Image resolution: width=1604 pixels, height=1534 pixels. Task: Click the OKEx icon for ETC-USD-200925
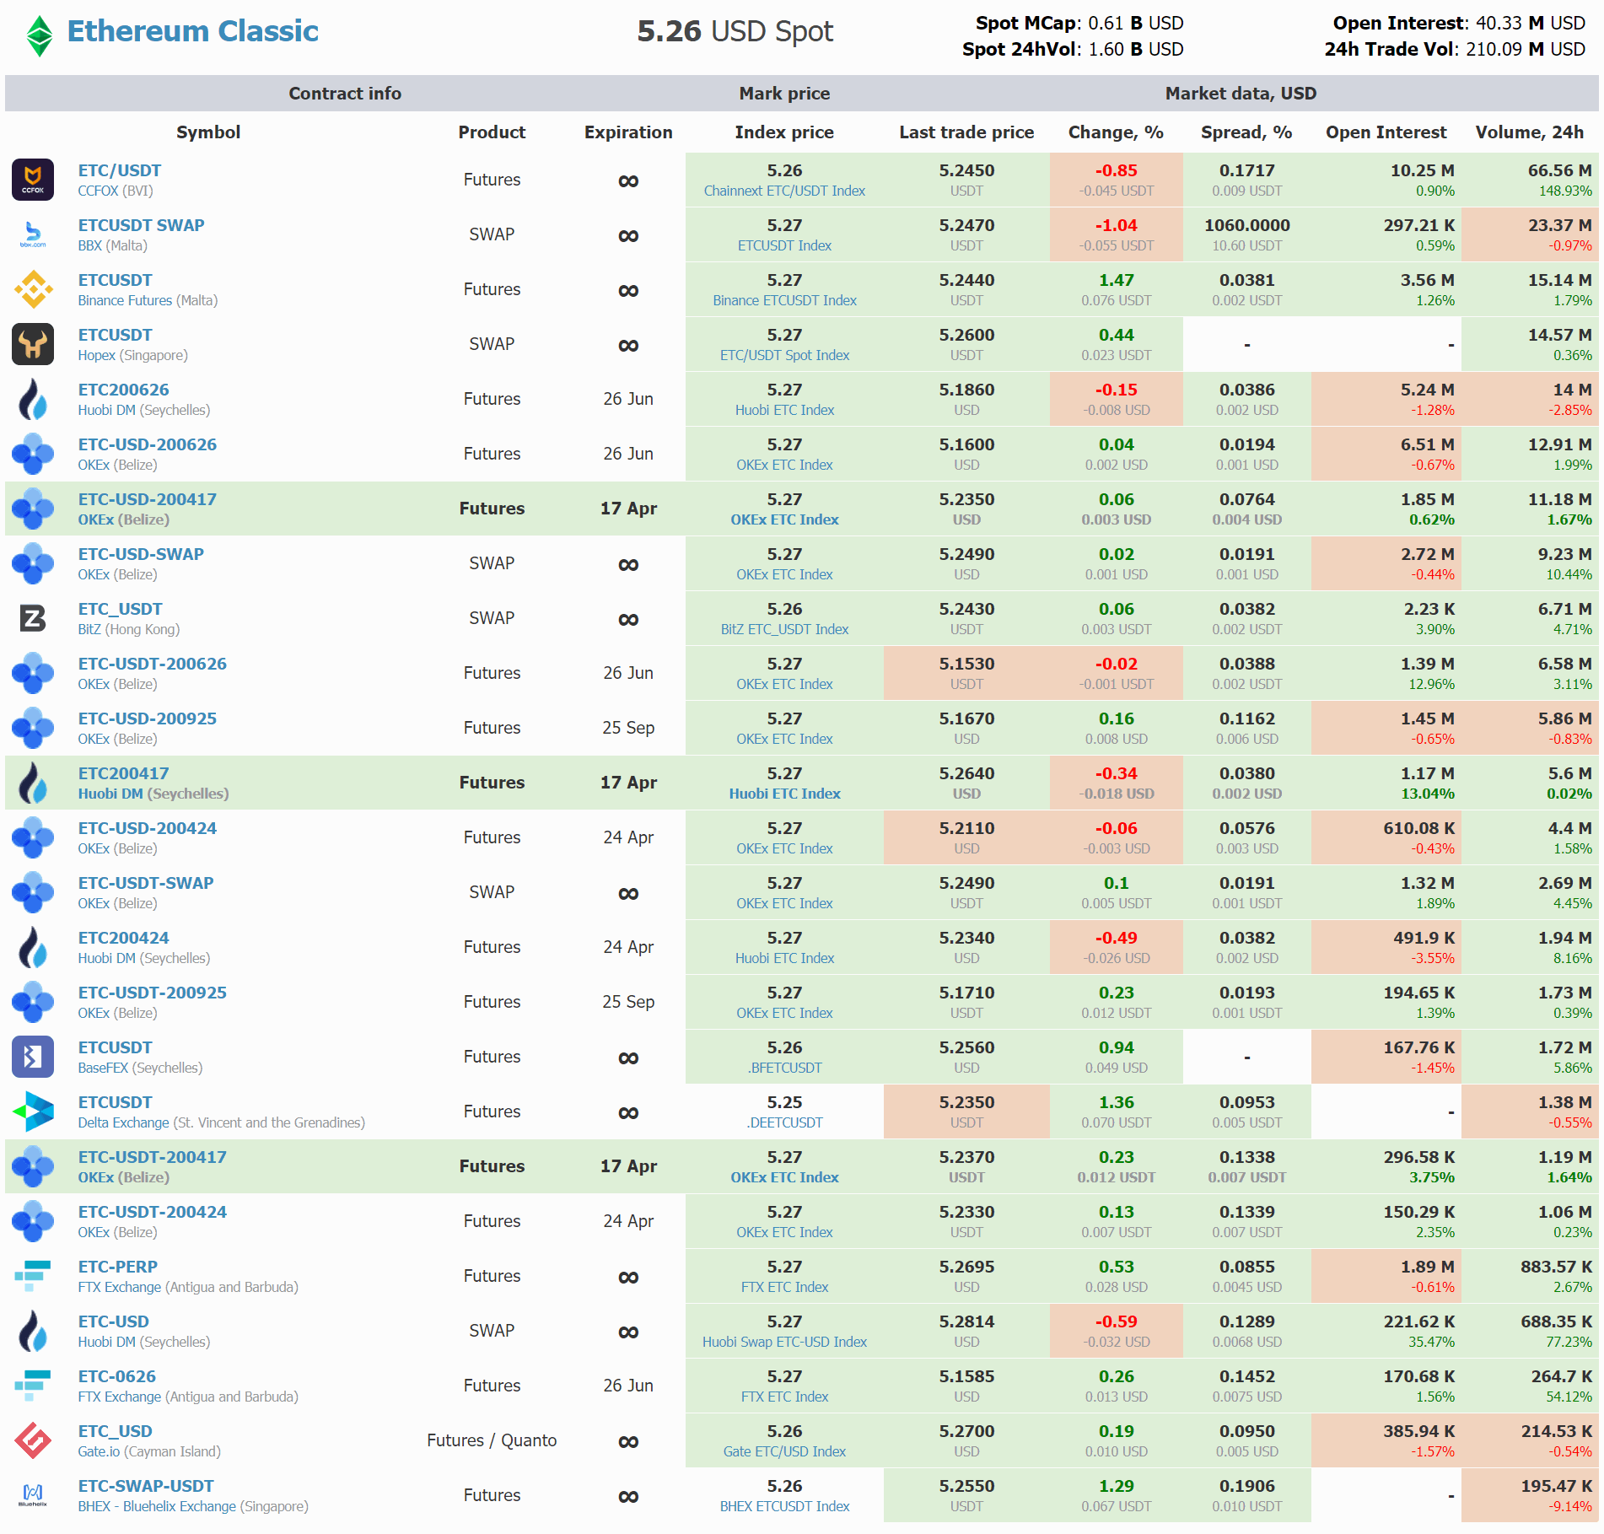click(33, 728)
